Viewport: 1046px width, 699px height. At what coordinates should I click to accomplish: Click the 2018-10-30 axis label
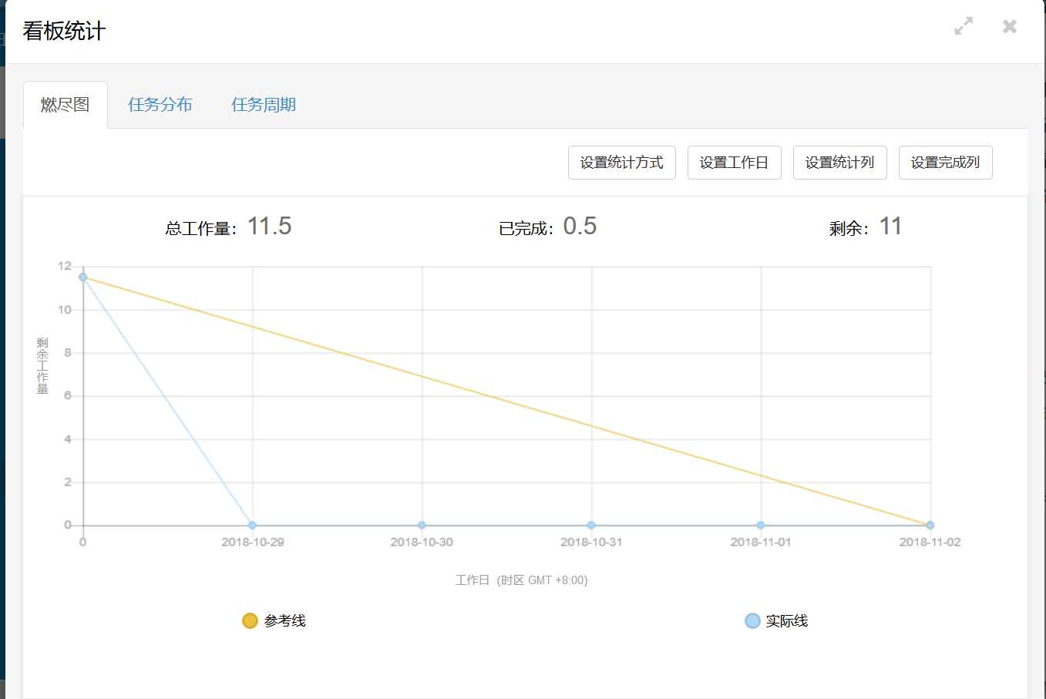point(422,543)
